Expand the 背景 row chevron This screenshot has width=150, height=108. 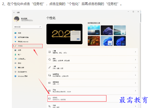point(135,52)
